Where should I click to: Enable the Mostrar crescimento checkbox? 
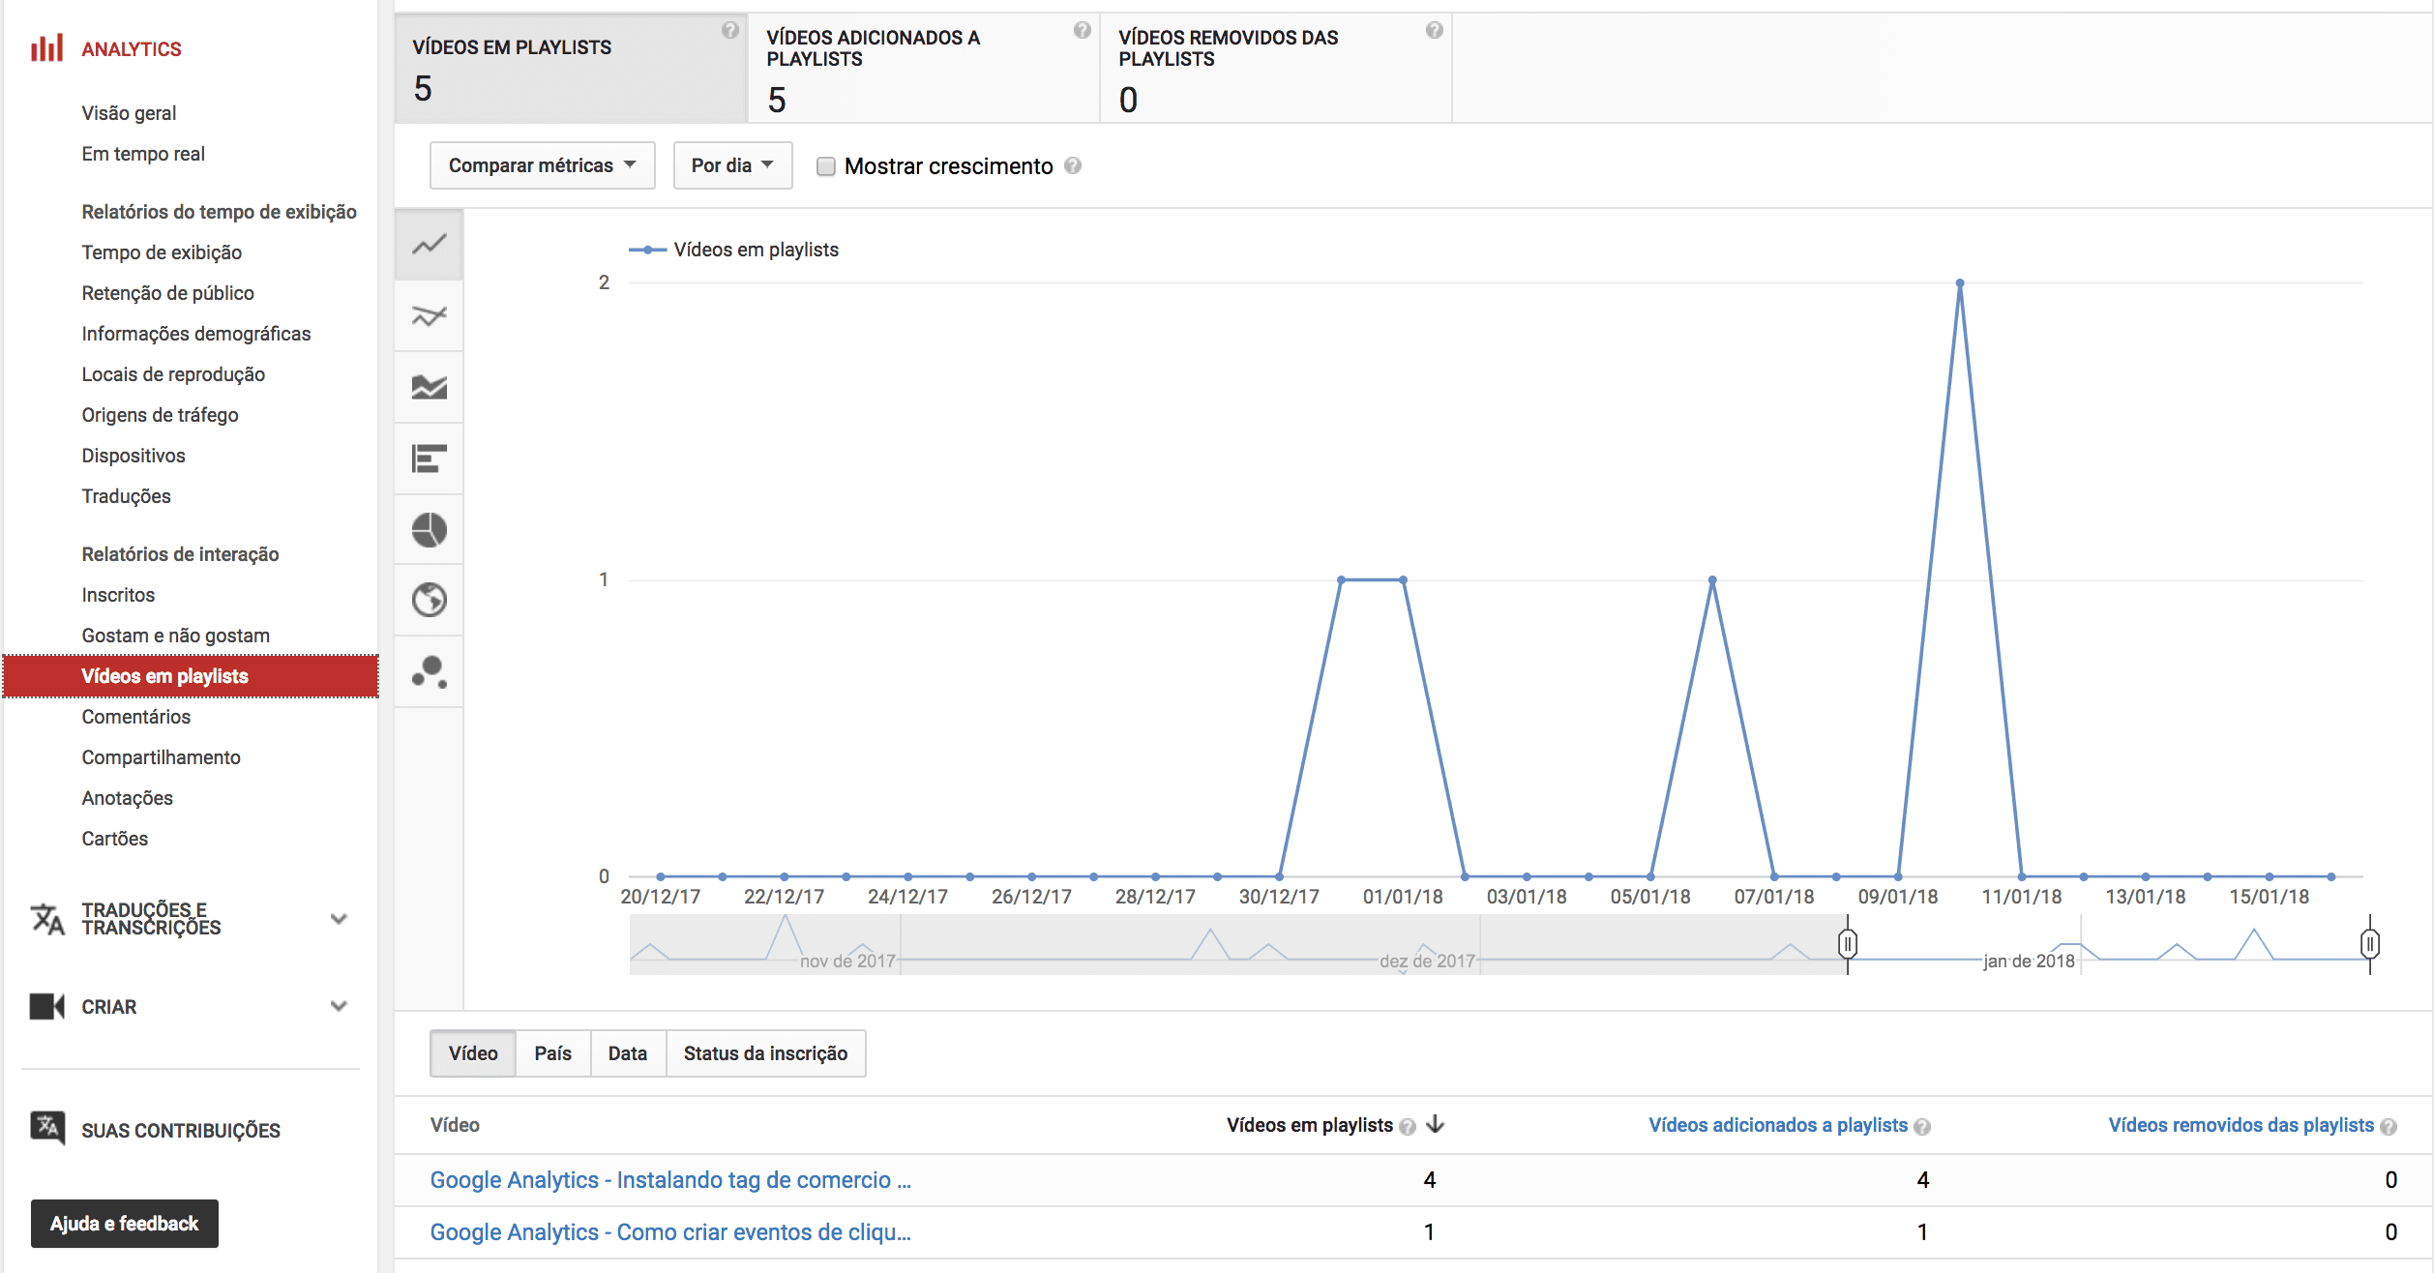tap(825, 166)
